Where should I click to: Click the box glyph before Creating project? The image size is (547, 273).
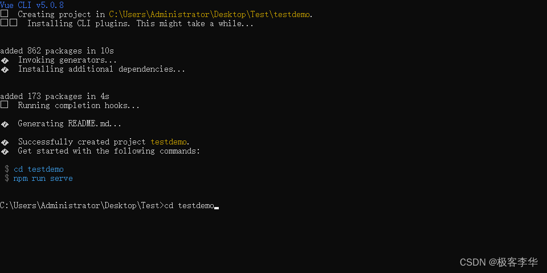pos(4,14)
